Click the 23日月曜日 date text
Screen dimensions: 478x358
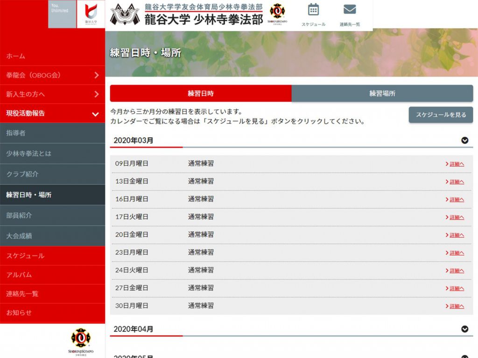click(132, 252)
